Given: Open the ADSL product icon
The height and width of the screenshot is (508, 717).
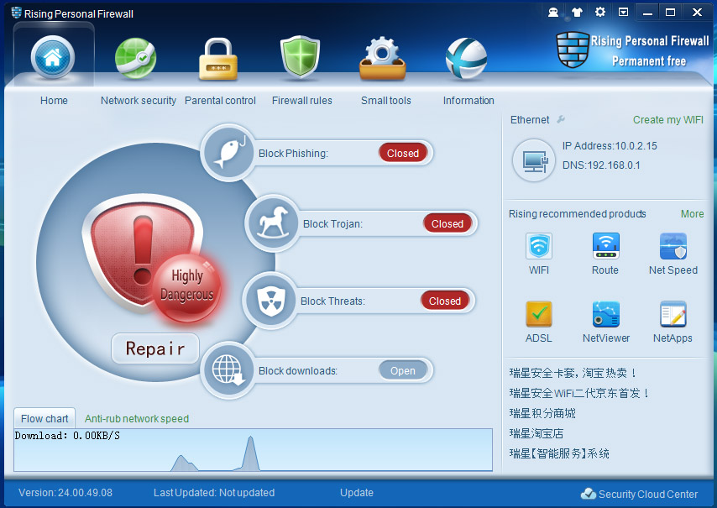Looking at the screenshot, I should (539, 314).
